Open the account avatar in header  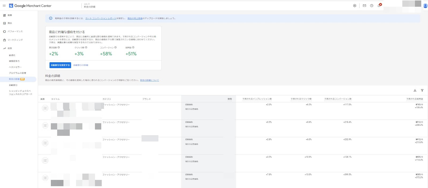click(x=425, y=6)
